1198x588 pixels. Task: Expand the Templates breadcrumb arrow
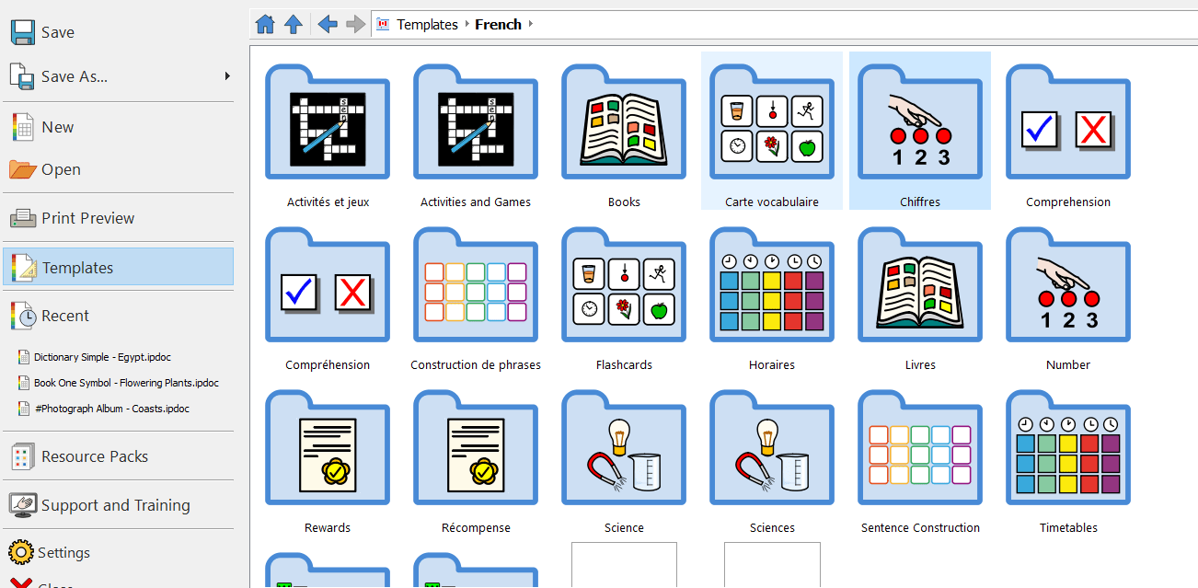click(x=467, y=25)
